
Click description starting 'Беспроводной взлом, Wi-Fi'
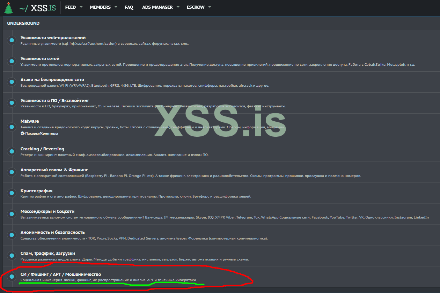click(x=145, y=86)
